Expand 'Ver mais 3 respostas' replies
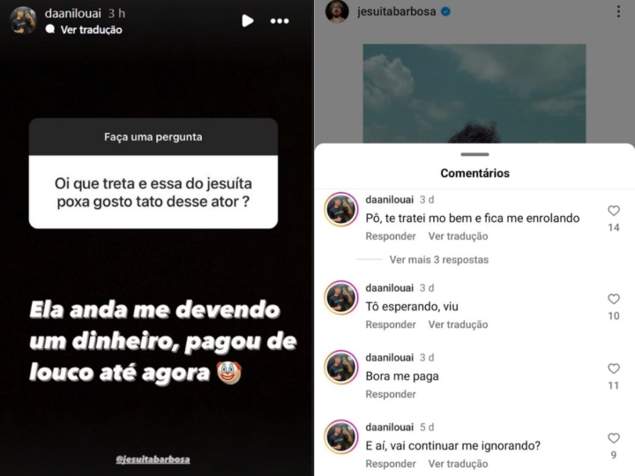This screenshot has width=635, height=476. [x=439, y=259]
